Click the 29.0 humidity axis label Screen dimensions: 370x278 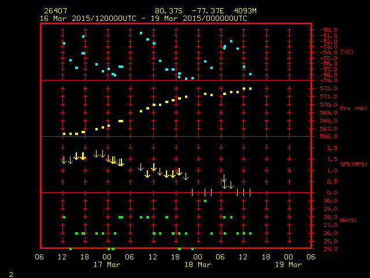click(330, 209)
